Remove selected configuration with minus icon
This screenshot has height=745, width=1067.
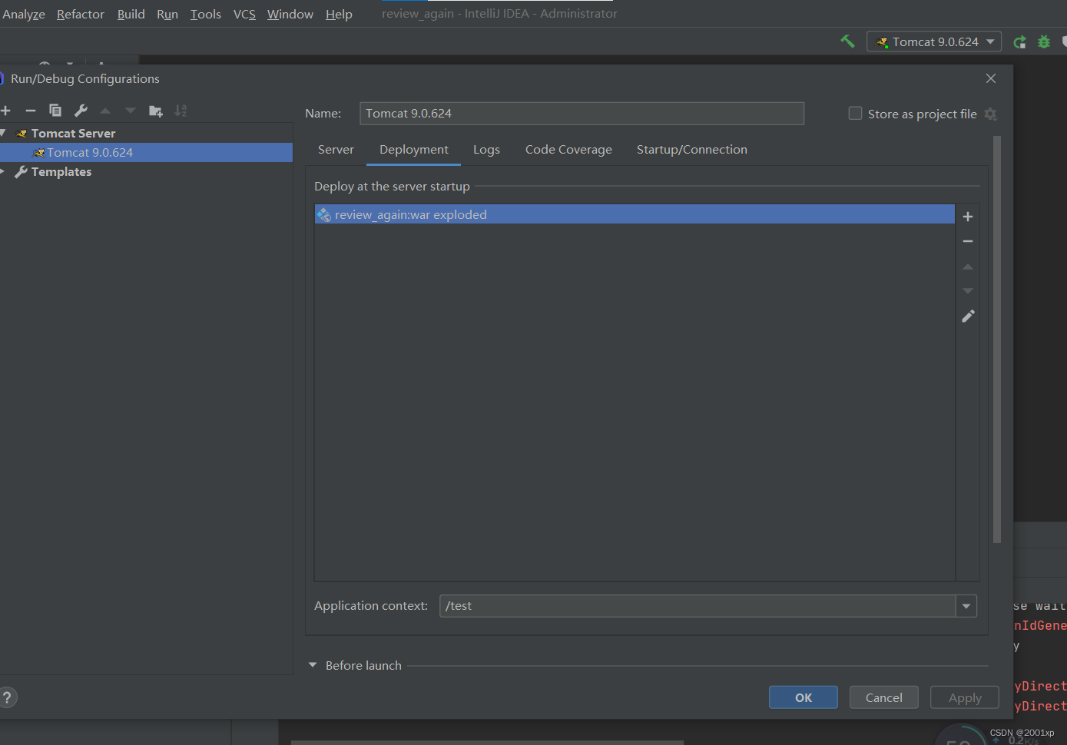(31, 111)
